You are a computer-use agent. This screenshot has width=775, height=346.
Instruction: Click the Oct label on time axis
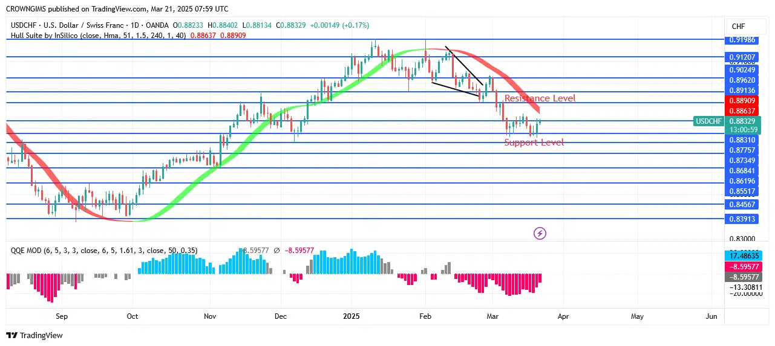132,316
